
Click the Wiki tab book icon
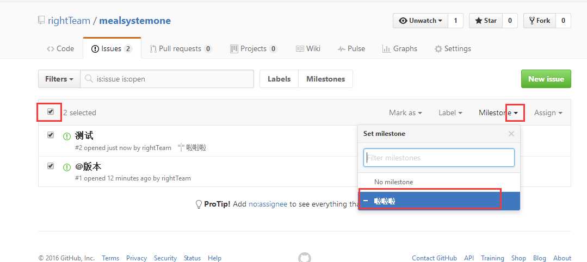[300, 49]
